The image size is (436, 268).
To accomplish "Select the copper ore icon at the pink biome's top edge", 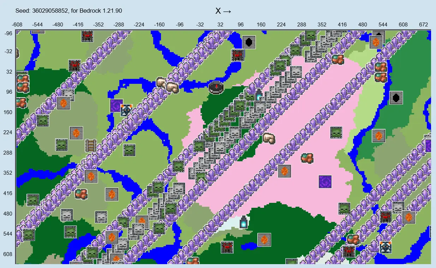I will click(338, 59).
